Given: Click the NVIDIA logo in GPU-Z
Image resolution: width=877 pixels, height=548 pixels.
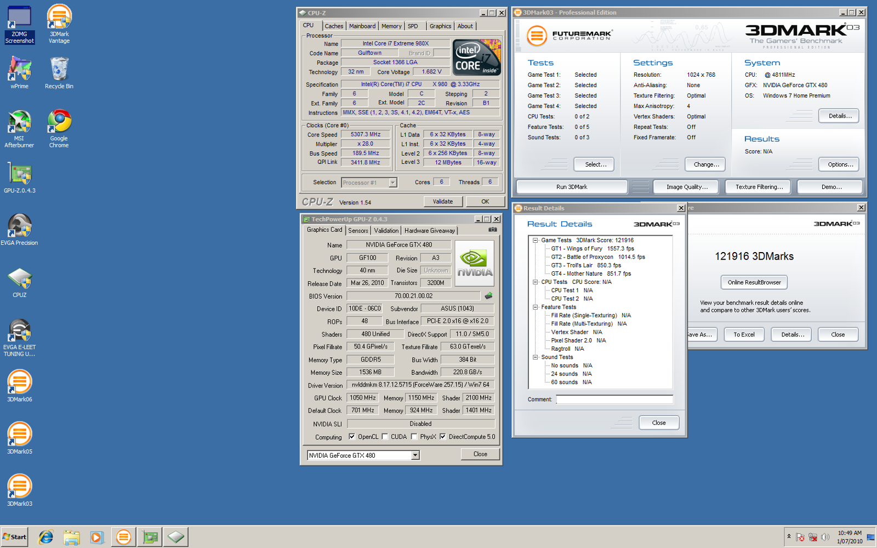Looking at the screenshot, I should tap(475, 263).
